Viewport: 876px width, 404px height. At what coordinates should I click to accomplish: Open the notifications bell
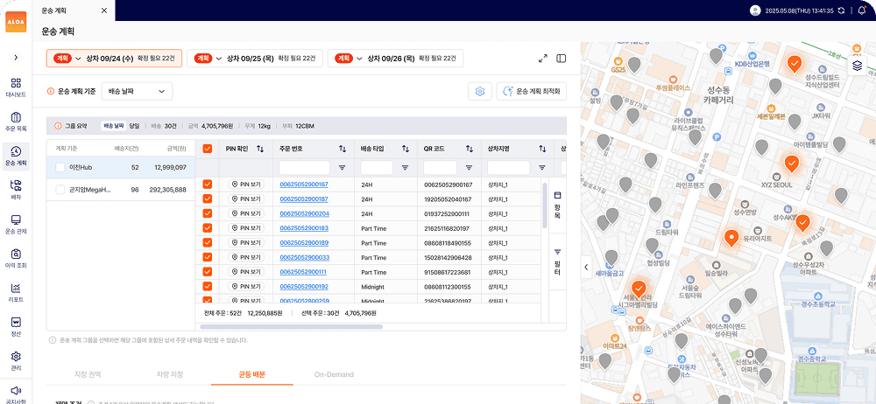861,10
